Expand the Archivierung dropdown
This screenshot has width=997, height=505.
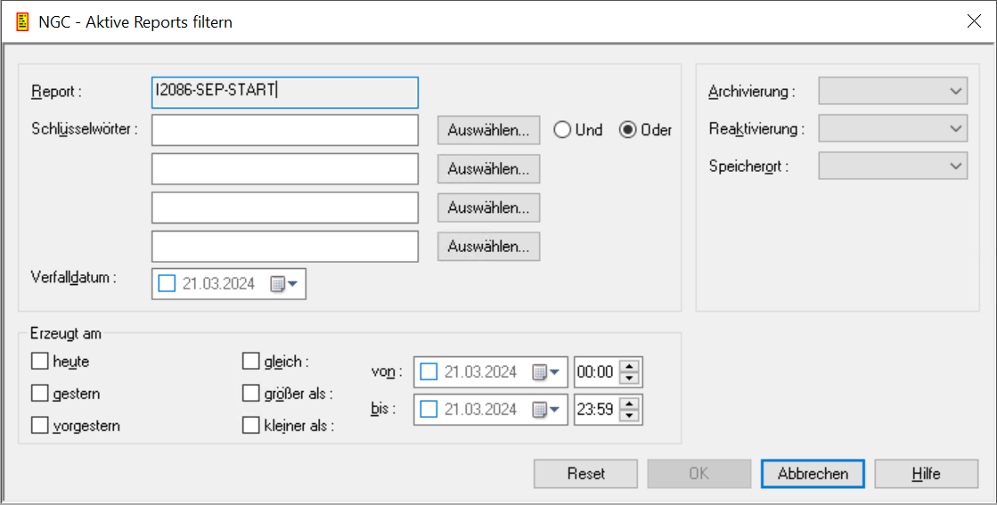tap(893, 91)
